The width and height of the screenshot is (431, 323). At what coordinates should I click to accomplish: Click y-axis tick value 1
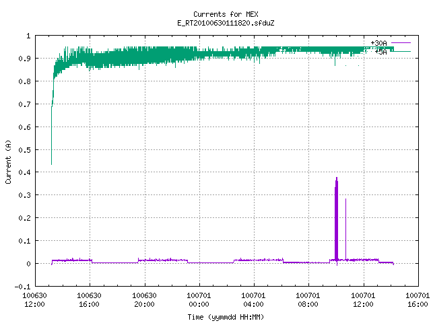click(x=28, y=36)
